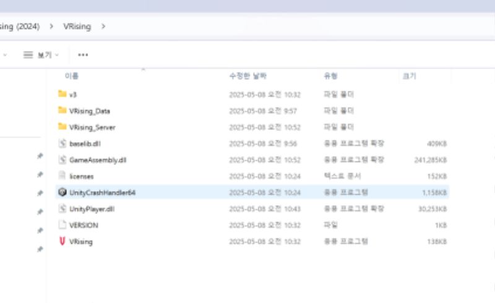Click the red VRising application icon
This screenshot has height=303, width=495.
coord(62,241)
